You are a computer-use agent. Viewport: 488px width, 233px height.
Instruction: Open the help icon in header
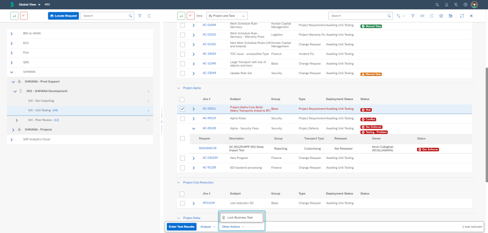465,4
